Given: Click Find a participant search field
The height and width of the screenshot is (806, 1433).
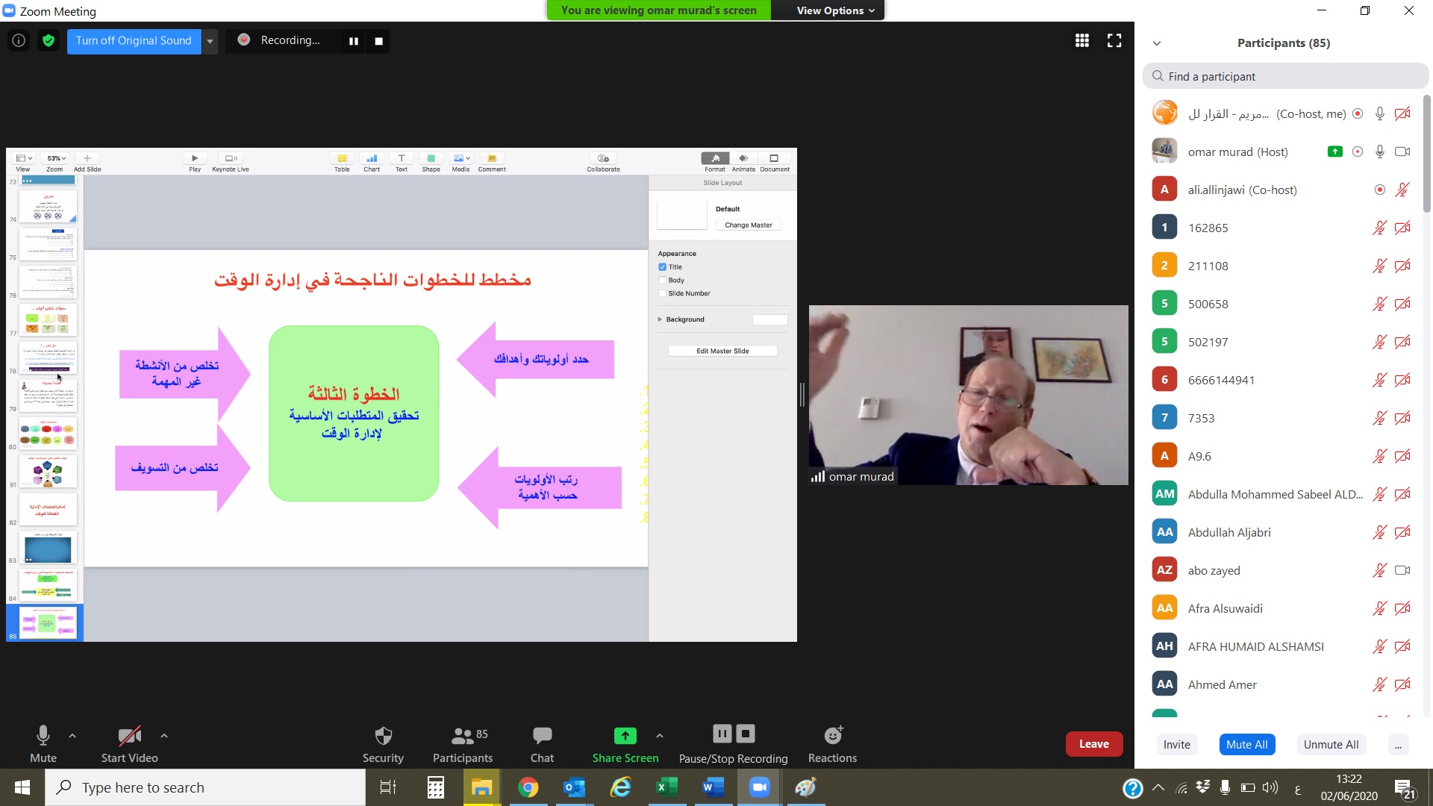Looking at the screenshot, I should click(x=1285, y=76).
